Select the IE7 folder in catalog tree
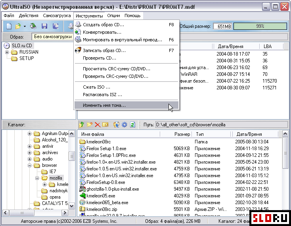The width and height of the screenshot is (291, 226). 49,172
